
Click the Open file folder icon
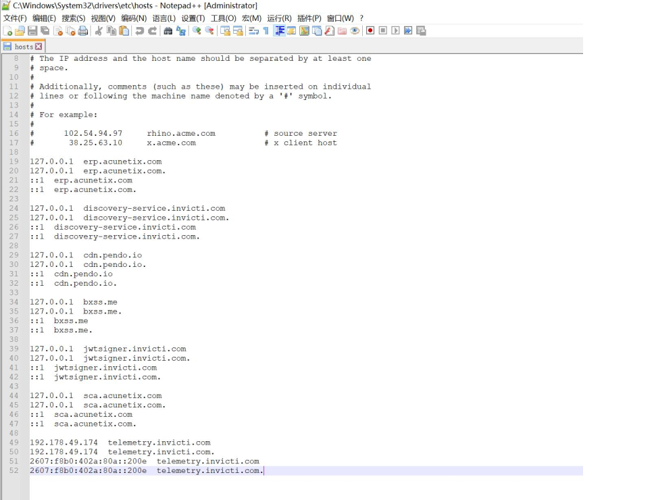click(20, 31)
